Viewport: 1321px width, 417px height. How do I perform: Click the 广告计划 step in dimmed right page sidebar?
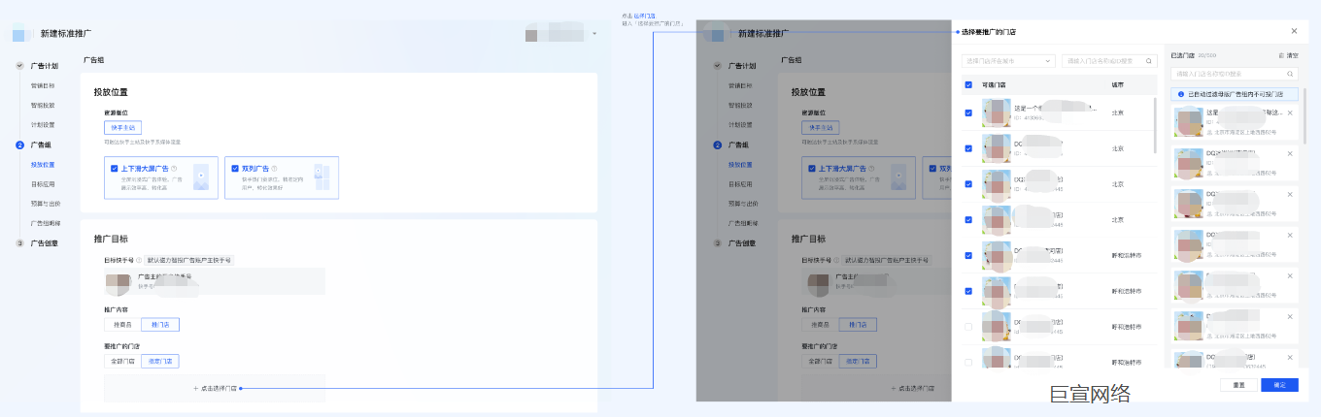coord(742,66)
